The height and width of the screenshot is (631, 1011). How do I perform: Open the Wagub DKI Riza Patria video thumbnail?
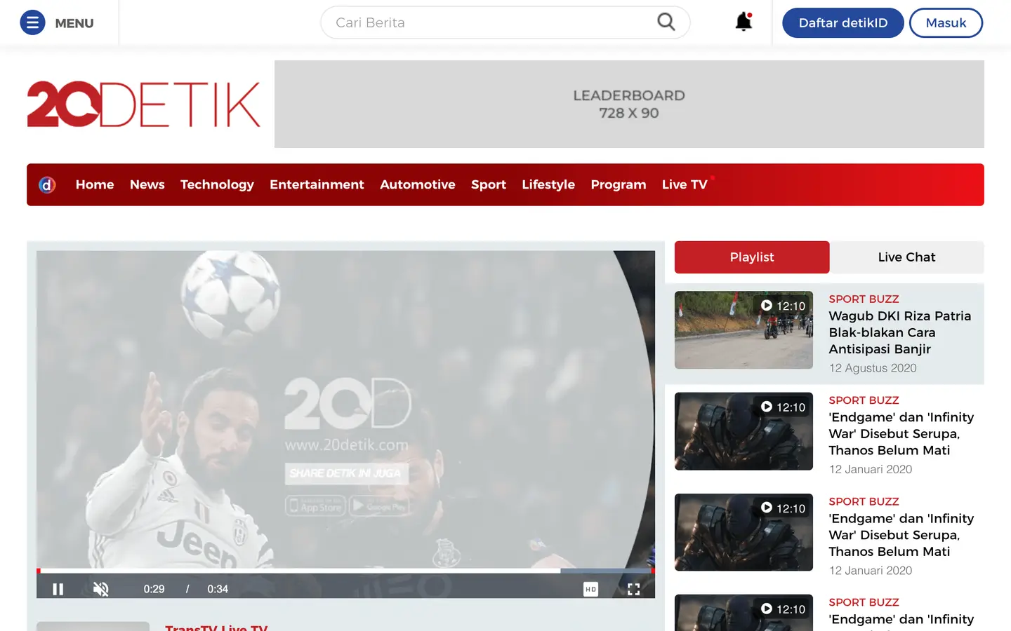pos(744,330)
